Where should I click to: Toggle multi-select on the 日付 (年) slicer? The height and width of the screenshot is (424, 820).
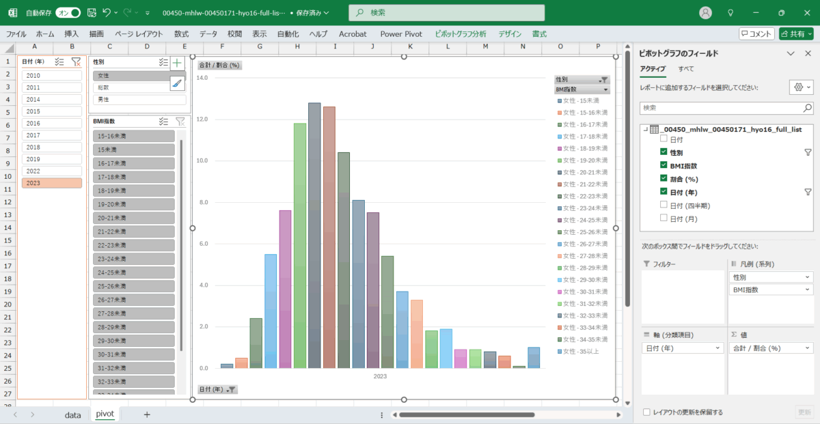point(59,61)
